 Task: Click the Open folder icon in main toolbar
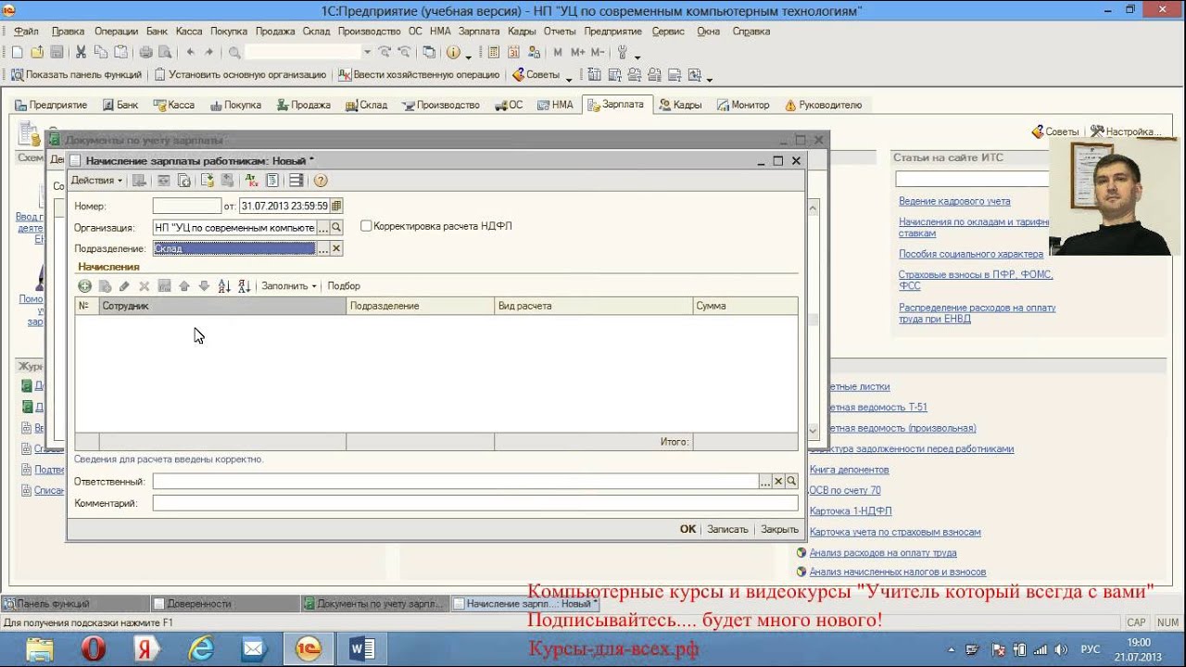point(37,52)
